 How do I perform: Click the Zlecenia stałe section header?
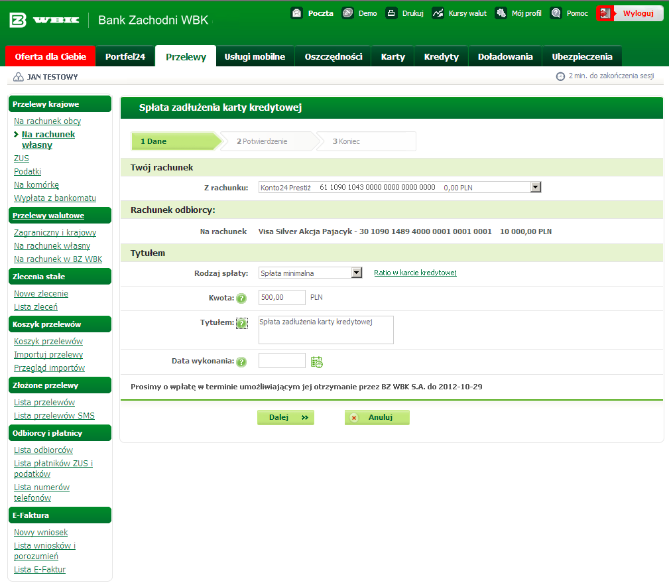60,277
